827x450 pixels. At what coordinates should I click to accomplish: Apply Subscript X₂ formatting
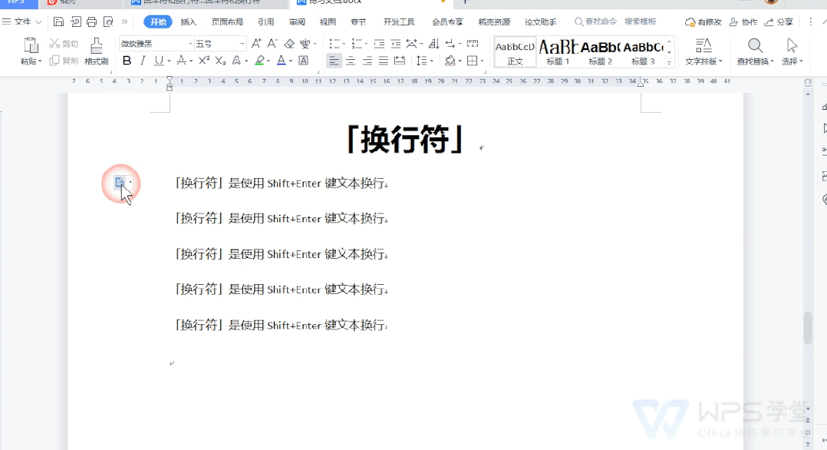tap(220, 61)
